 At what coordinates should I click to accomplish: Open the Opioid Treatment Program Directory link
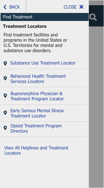click(36, 128)
